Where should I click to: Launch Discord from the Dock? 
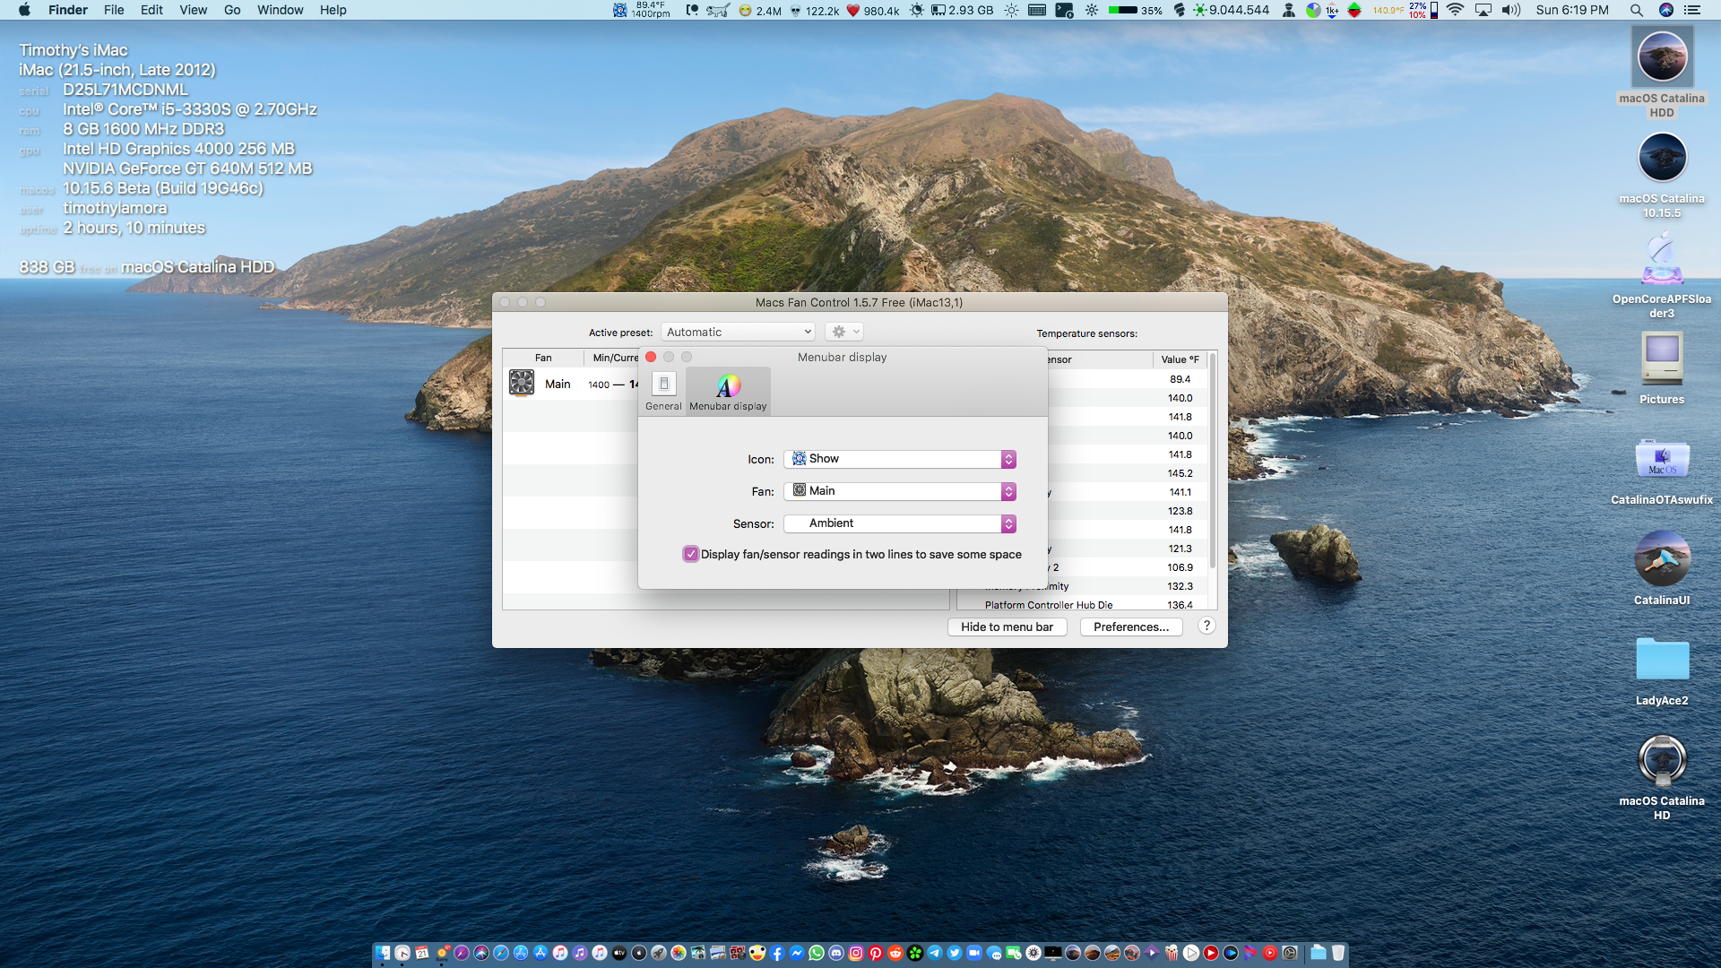(835, 953)
